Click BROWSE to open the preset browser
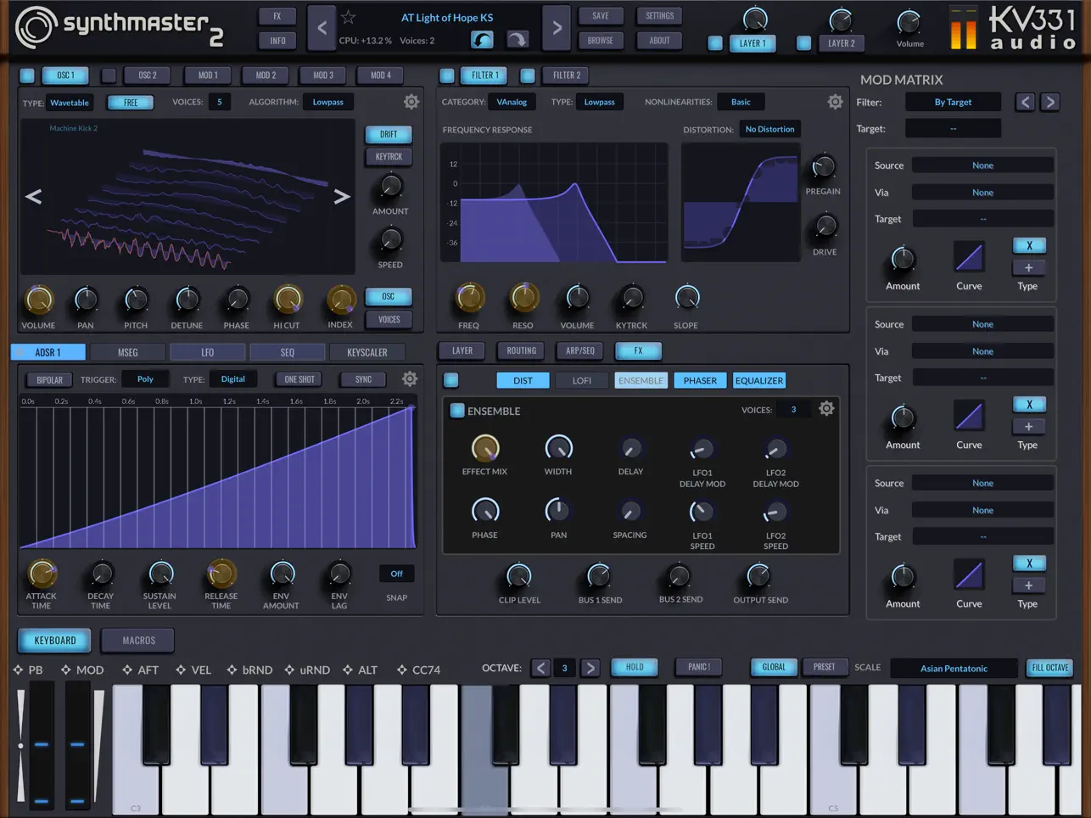This screenshot has height=818, width=1091. tap(601, 40)
